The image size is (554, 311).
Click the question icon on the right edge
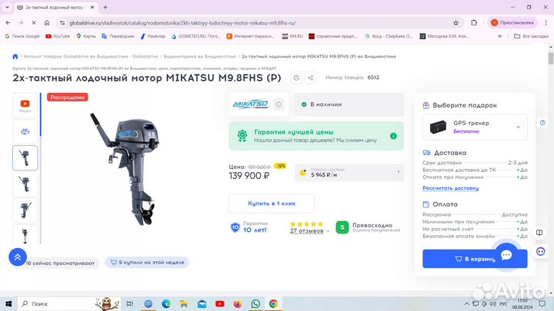542,123
